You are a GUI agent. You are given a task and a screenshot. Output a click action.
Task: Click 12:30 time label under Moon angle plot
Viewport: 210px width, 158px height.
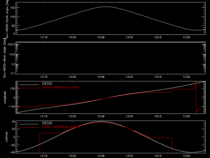point(72,77)
